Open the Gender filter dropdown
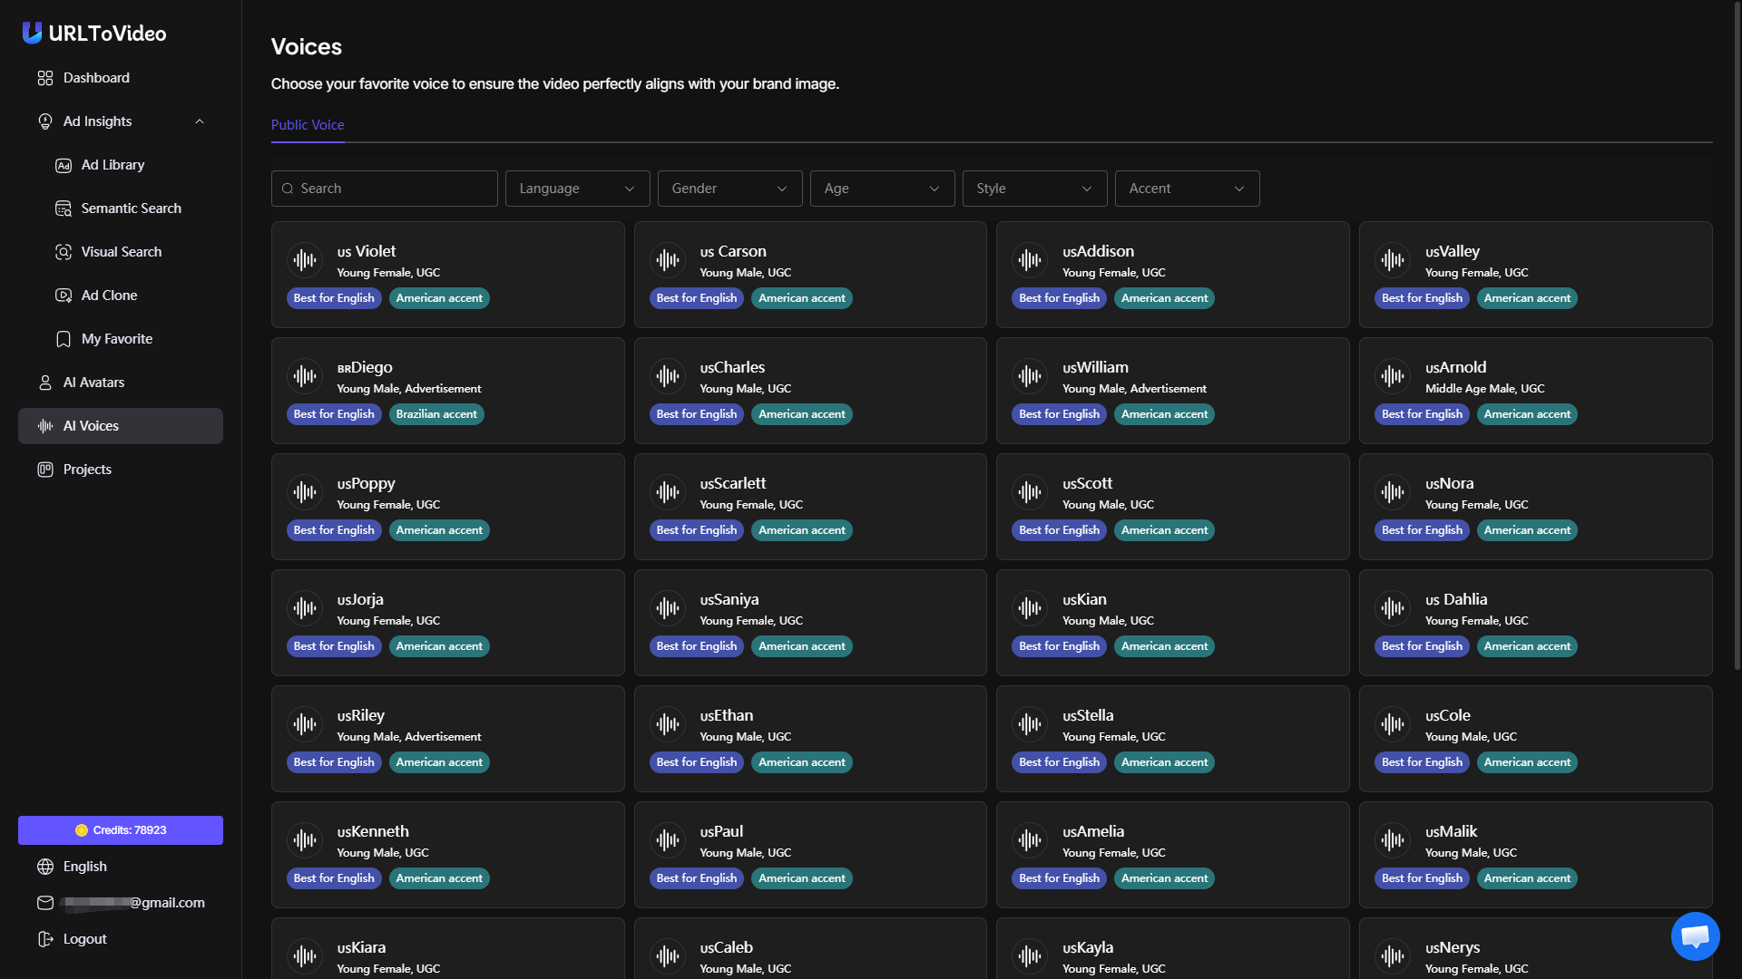This screenshot has height=979, width=1742. (x=729, y=189)
